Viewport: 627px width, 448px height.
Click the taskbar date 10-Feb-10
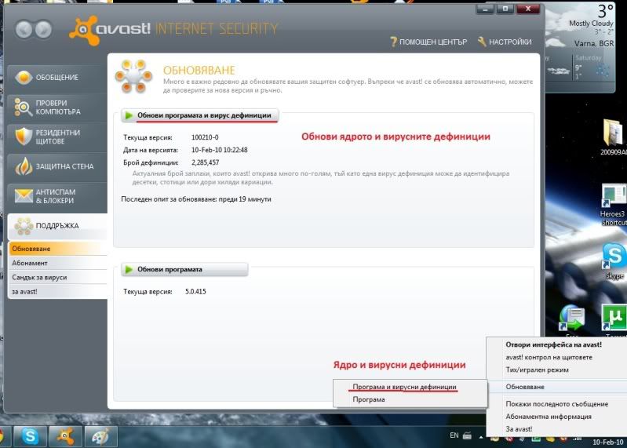(x=608, y=442)
